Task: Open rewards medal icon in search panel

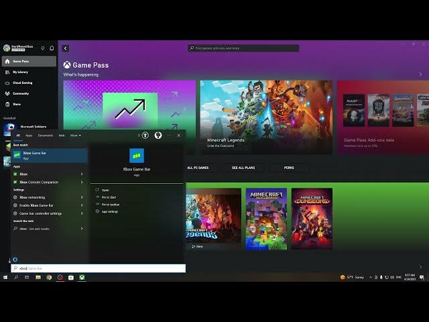Action: (145, 136)
